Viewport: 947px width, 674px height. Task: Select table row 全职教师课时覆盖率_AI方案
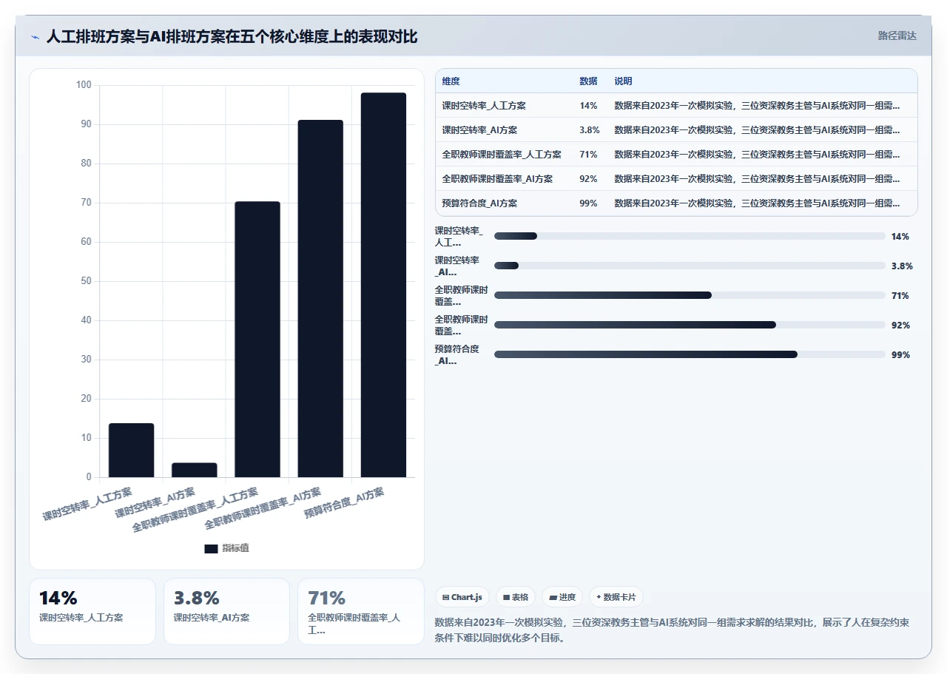click(x=676, y=179)
